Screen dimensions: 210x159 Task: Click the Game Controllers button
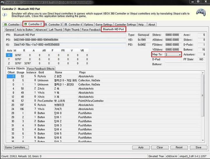[x=16, y=148]
